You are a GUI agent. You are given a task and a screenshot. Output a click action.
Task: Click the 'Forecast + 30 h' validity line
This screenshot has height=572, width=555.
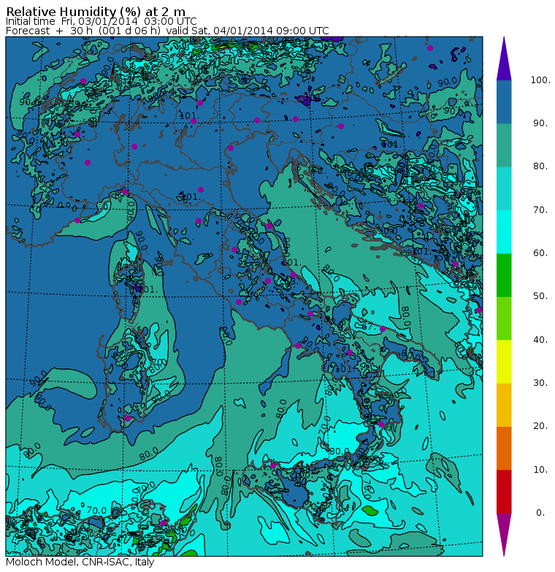[167, 31]
